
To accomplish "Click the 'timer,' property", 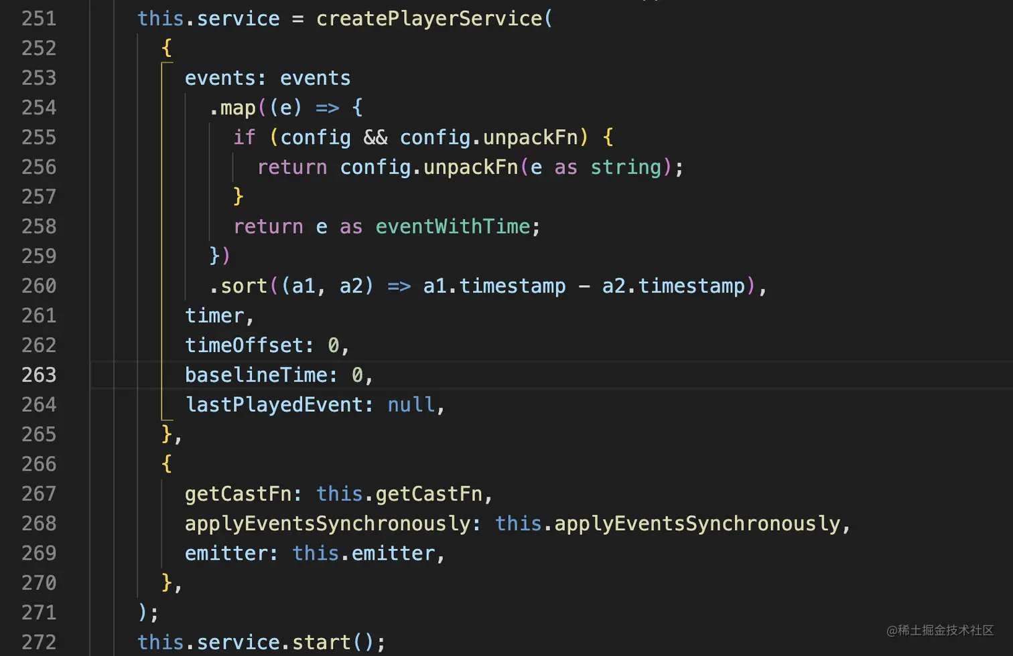I will 219,315.
